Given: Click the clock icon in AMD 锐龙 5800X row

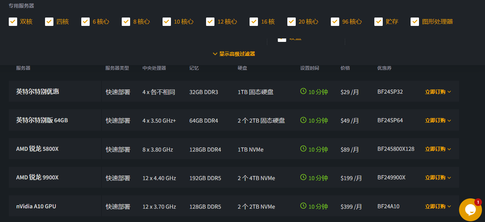Looking at the screenshot, I should (303, 149).
